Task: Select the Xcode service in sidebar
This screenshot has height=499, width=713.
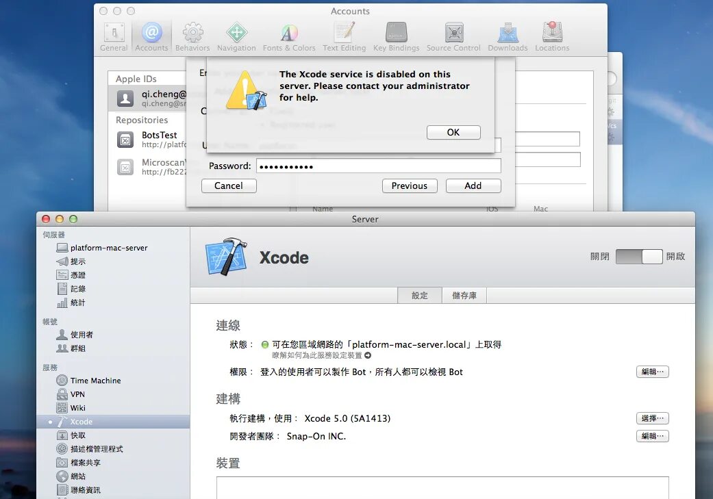Action: 113,421
